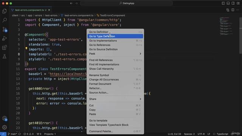The height and width of the screenshot is (136, 242).
Task: Choose Paste in context menu
Action: pyautogui.click(x=115, y=114)
